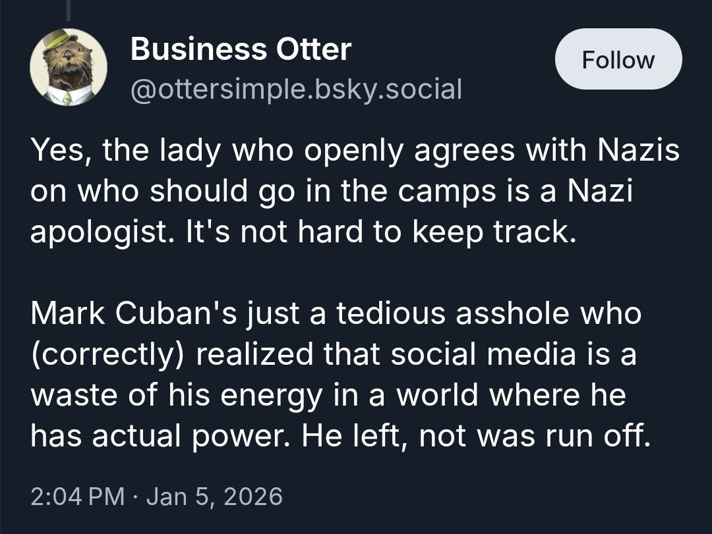712x534 pixels.
Task: Visit the @ottersimple.bsky.social handle link
Action: pos(296,88)
